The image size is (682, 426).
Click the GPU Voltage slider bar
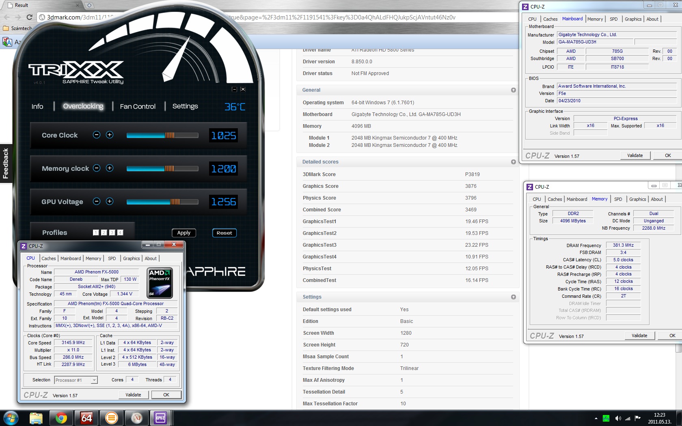click(x=162, y=202)
